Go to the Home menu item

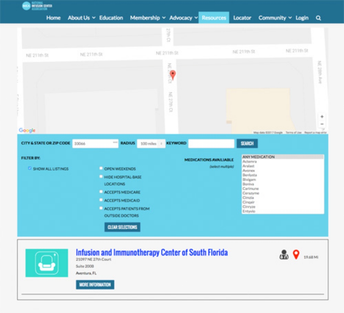(53, 18)
